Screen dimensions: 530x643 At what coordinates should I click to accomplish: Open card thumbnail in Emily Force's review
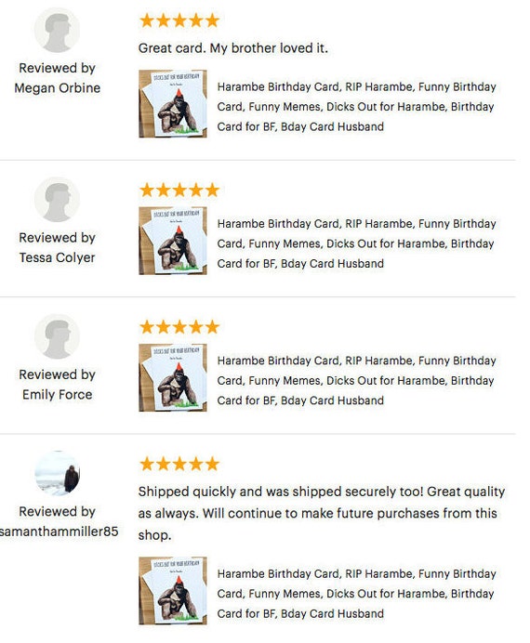173,377
